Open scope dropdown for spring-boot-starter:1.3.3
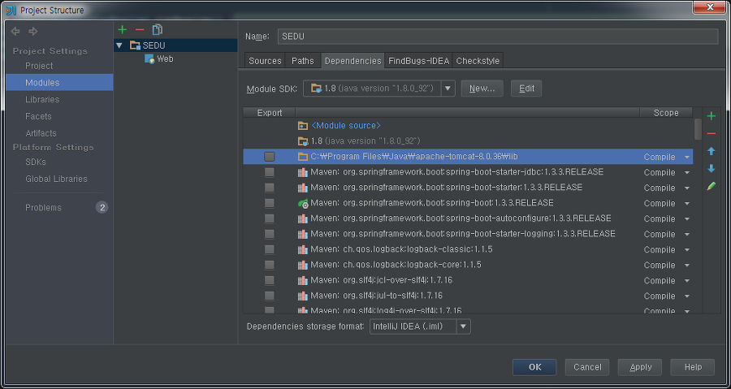Viewport: 731px width, 389px height. [686, 188]
